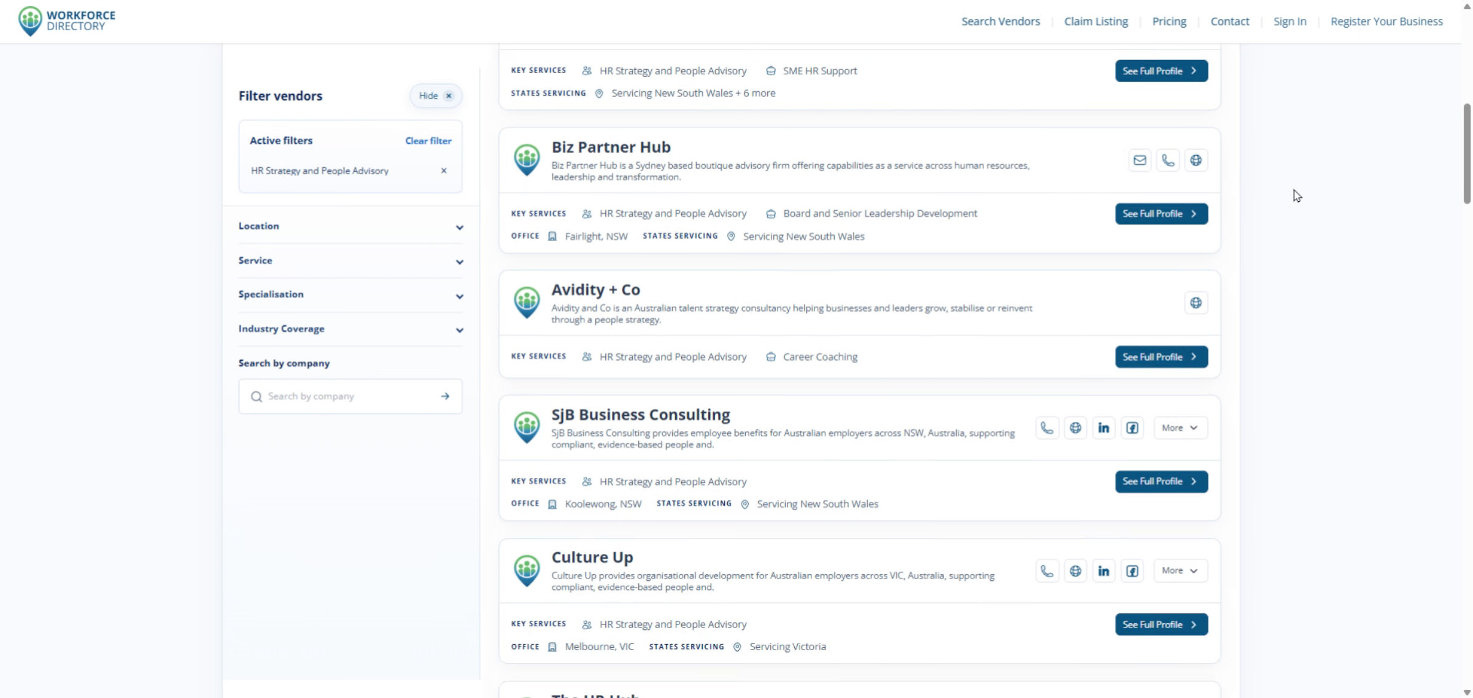Open SjB Business Consulting Facebook icon

(x=1132, y=428)
